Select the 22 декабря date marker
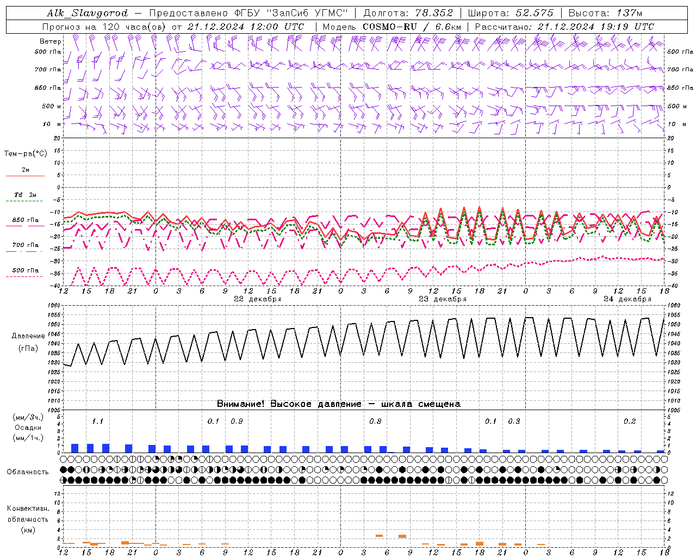 click(x=257, y=299)
